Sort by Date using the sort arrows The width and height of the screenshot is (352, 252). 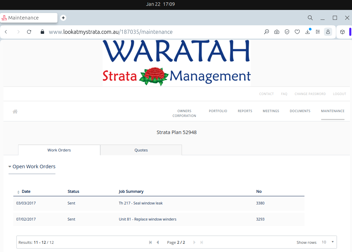(18, 192)
